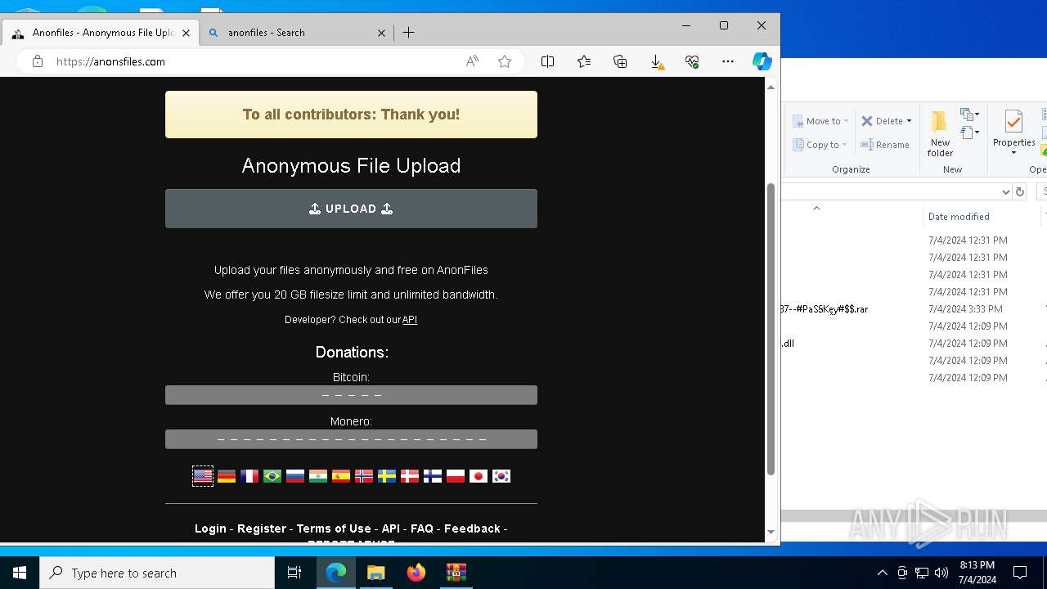
Task: Click the page vertical scrollbar thumb
Action: [771, 330]
